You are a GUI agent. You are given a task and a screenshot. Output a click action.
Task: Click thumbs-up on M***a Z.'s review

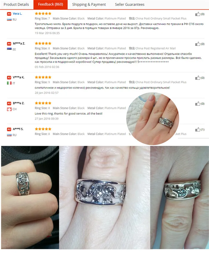tap(198, 44)
